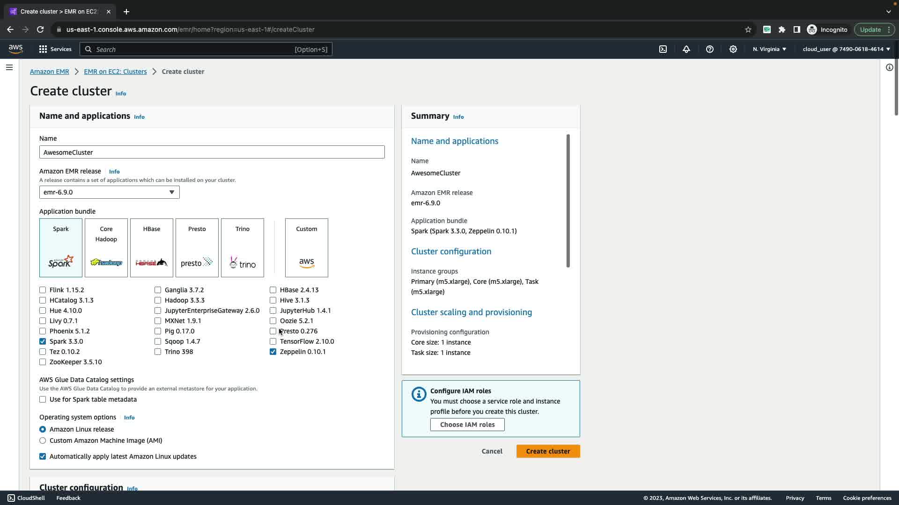Choose the Custom AWS bundle tile
This screenshot has height=505, width=899.
pos(307,248)
